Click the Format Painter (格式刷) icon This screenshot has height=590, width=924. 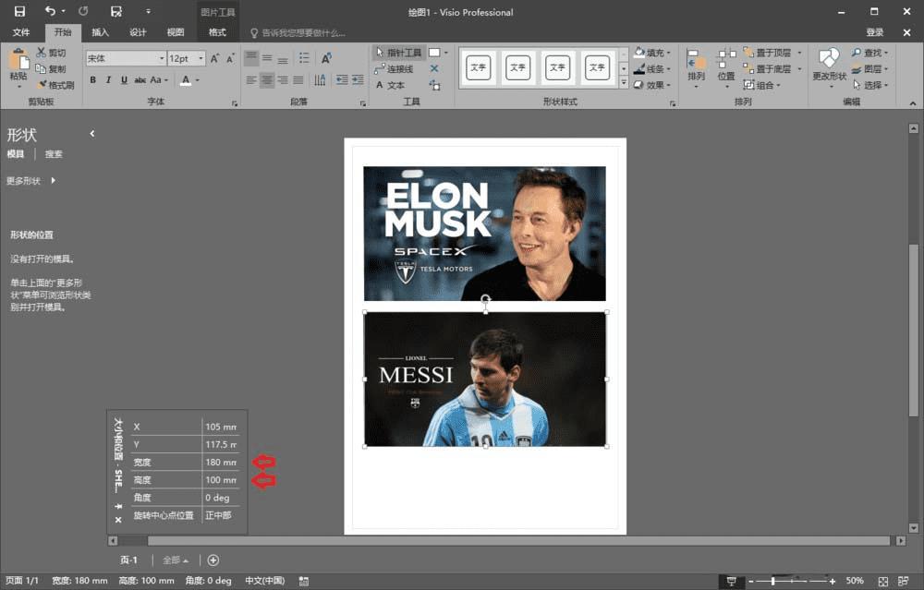(42, 85)
